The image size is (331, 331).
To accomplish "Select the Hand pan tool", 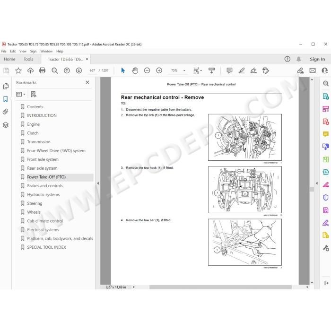I will tap(135, 70).
